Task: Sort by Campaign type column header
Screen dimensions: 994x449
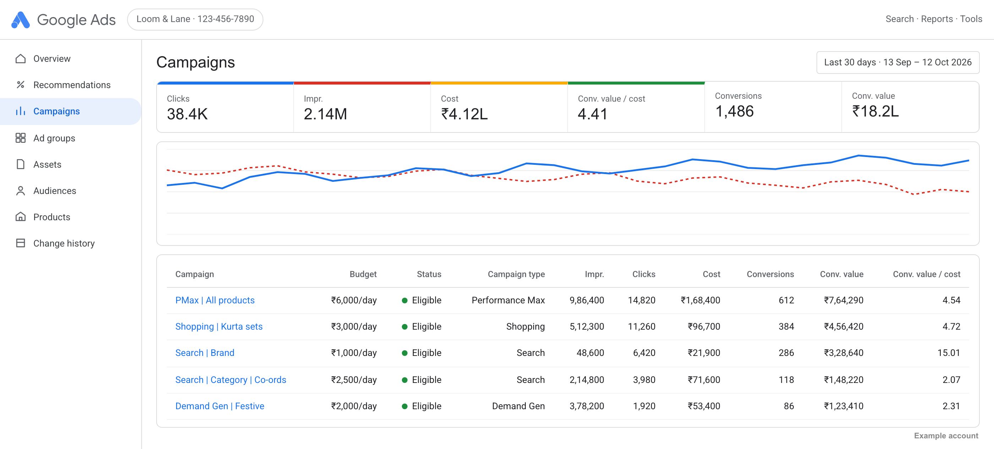Action: 516,274
